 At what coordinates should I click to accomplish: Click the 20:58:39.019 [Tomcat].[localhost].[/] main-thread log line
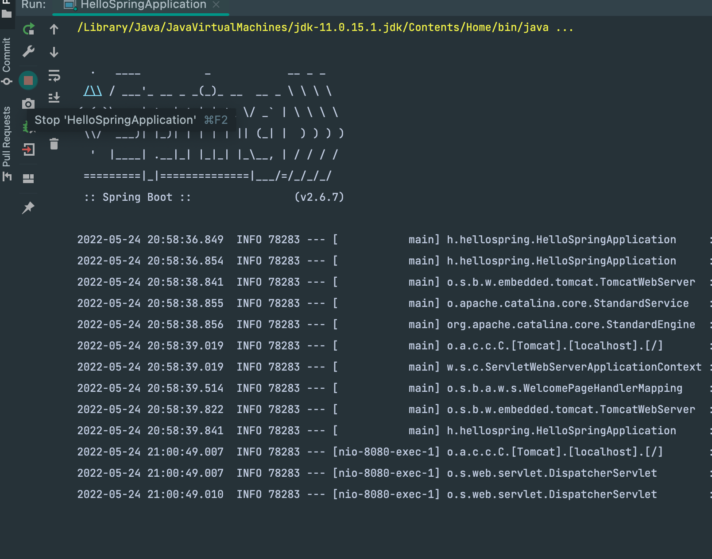point(394,346)
